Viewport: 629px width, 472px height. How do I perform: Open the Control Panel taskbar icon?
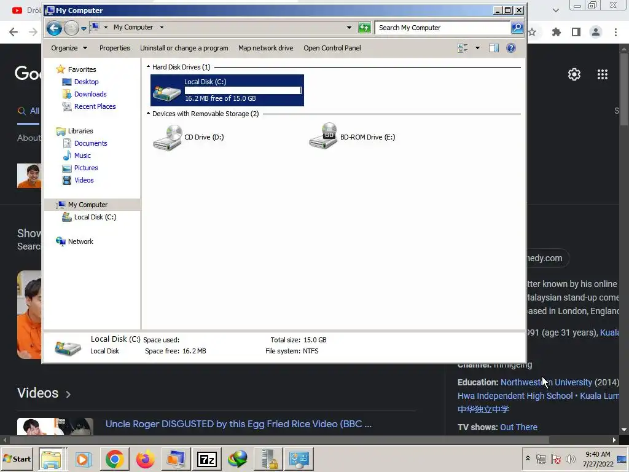click(299, 459)
